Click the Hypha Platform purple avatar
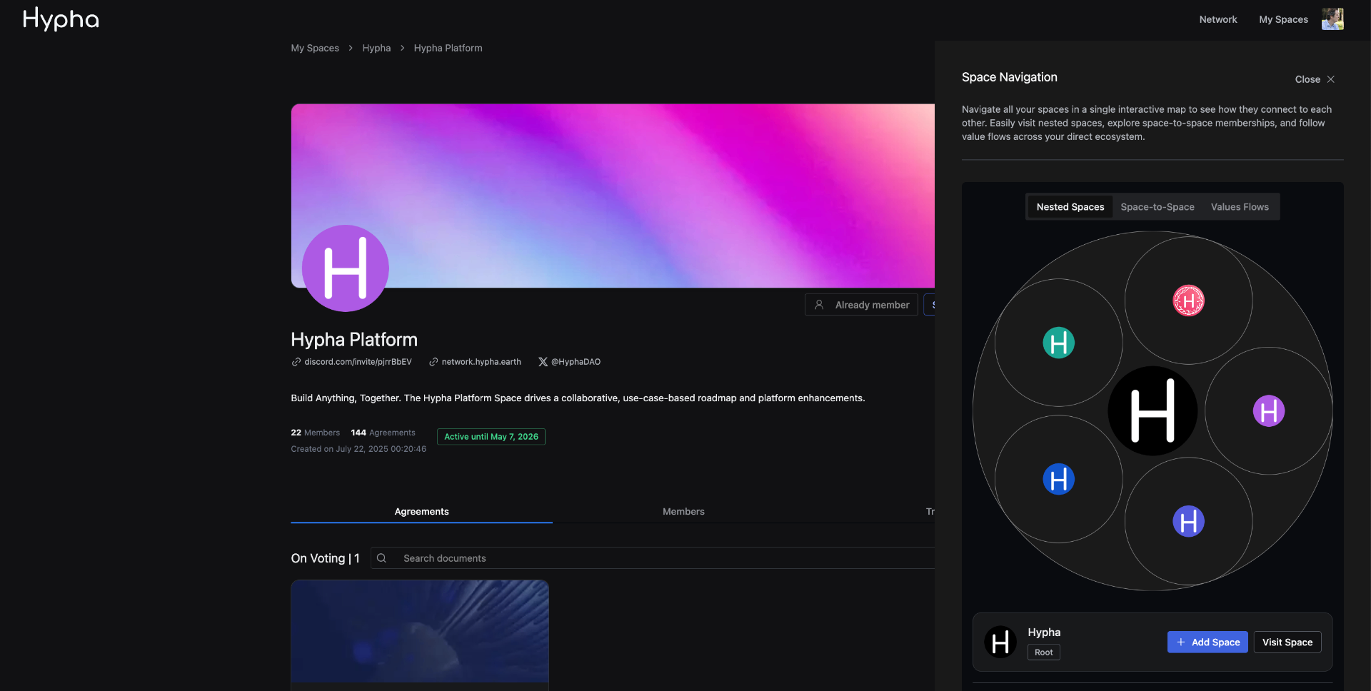 346,268
